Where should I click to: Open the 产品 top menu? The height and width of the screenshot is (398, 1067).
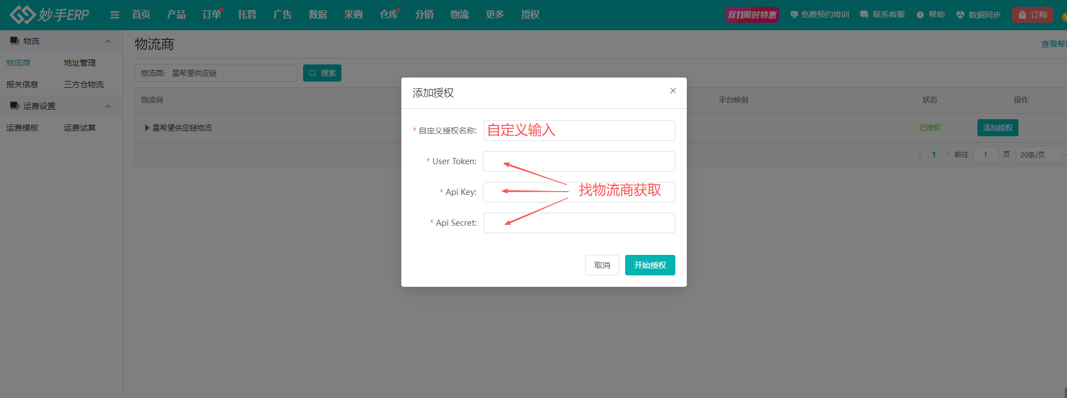pyautogui.click(x=176, y=15)
